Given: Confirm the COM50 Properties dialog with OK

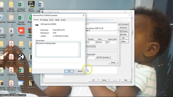Looking at the screenshot, I should tap(69, 71).
